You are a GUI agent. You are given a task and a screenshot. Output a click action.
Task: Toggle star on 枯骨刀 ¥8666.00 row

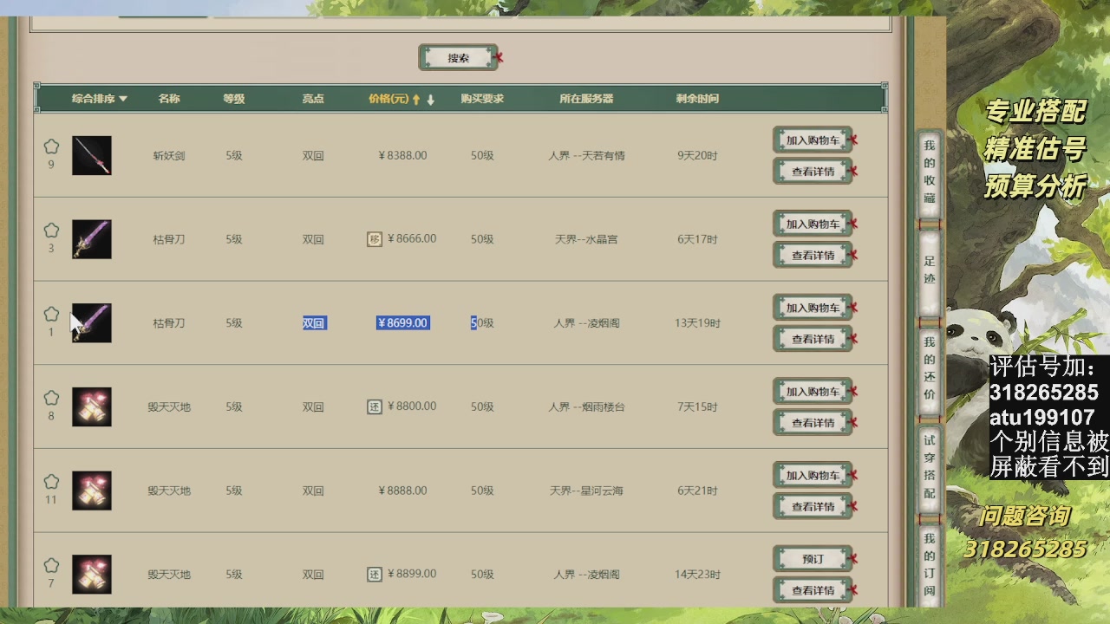coord(51,231)
